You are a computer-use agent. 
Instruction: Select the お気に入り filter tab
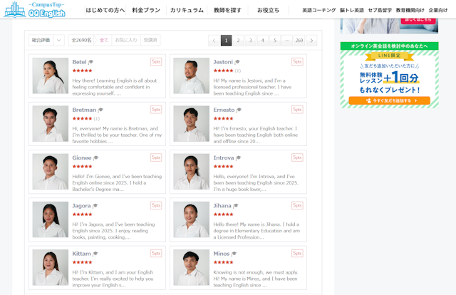pos(126,40)
